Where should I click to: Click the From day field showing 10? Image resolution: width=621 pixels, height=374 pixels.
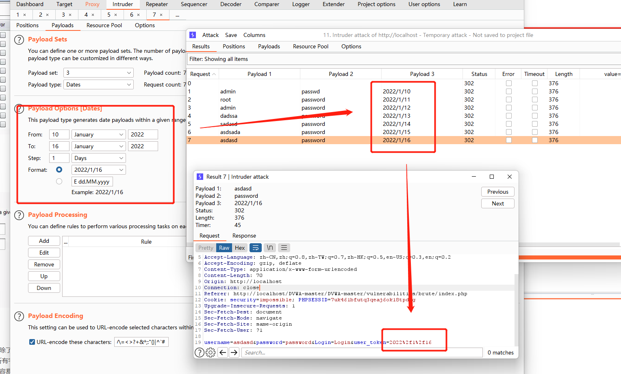coord(59,134)
